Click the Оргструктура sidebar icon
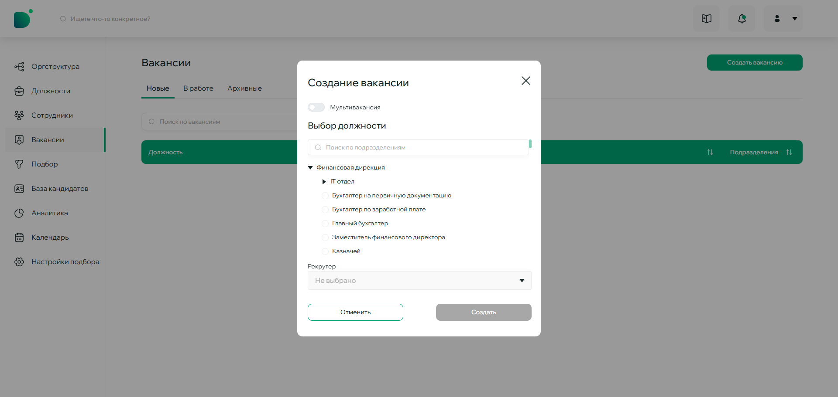The height and width of the screenshot is (397, 838). coord(19,67)
